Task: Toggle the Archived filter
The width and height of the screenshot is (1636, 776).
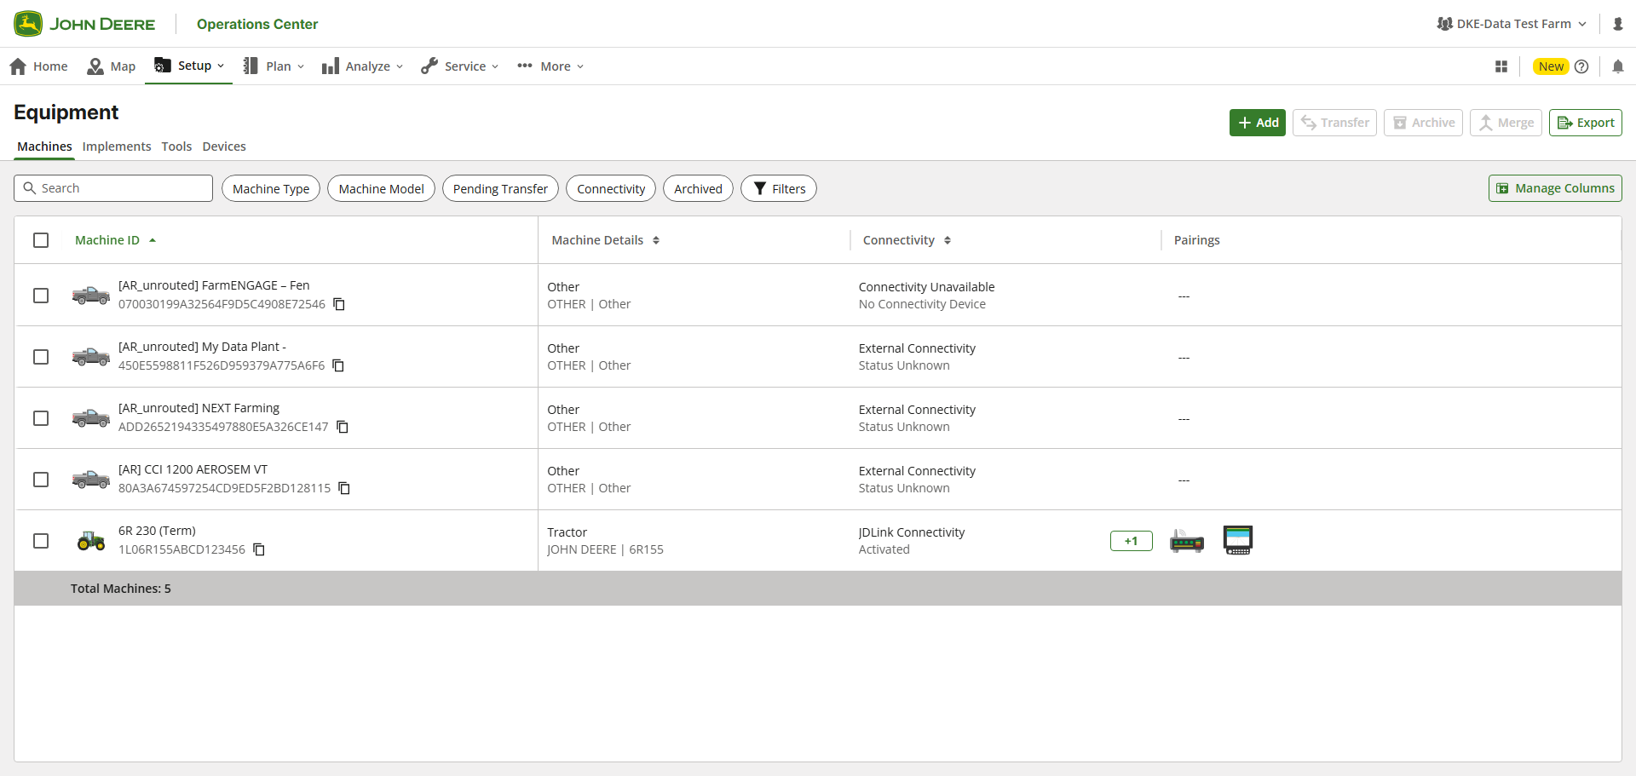Action: pos(698,189)
